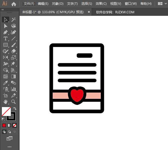Open the 效果(C) menu
Image resolution: width=168 pixels, height=150 pixels.
click(x=101, y=4)
